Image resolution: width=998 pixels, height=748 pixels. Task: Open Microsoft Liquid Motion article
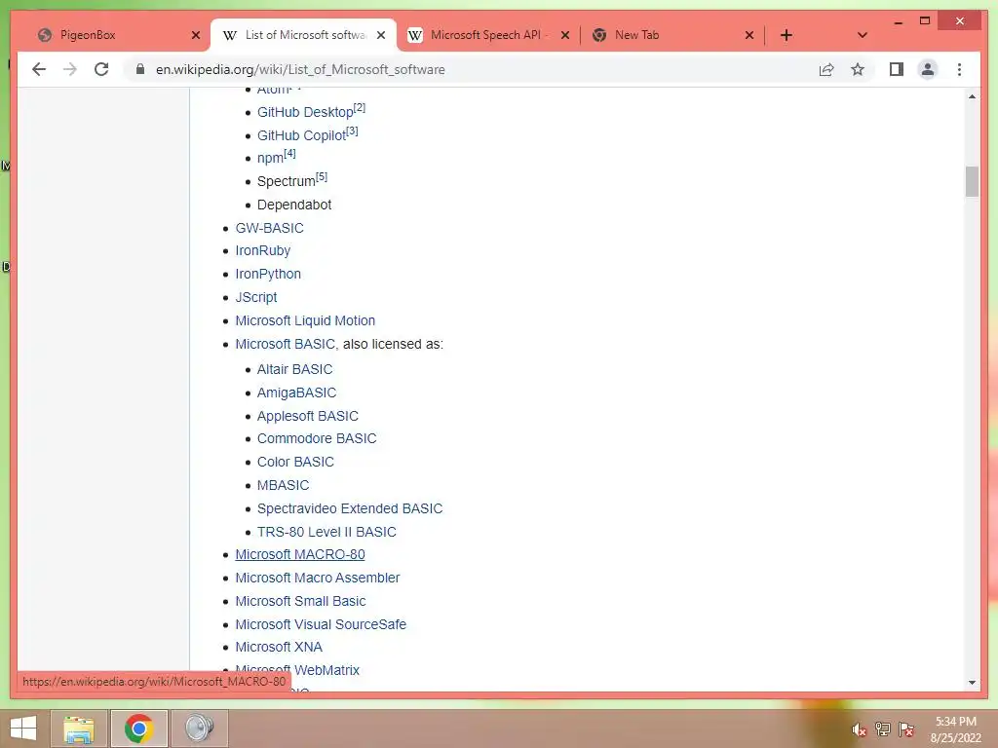(305, 320)
